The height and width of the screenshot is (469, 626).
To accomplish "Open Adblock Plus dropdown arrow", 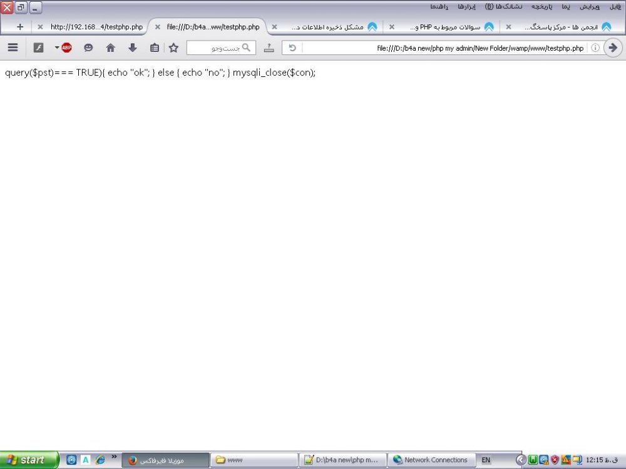I will [57, 48].
